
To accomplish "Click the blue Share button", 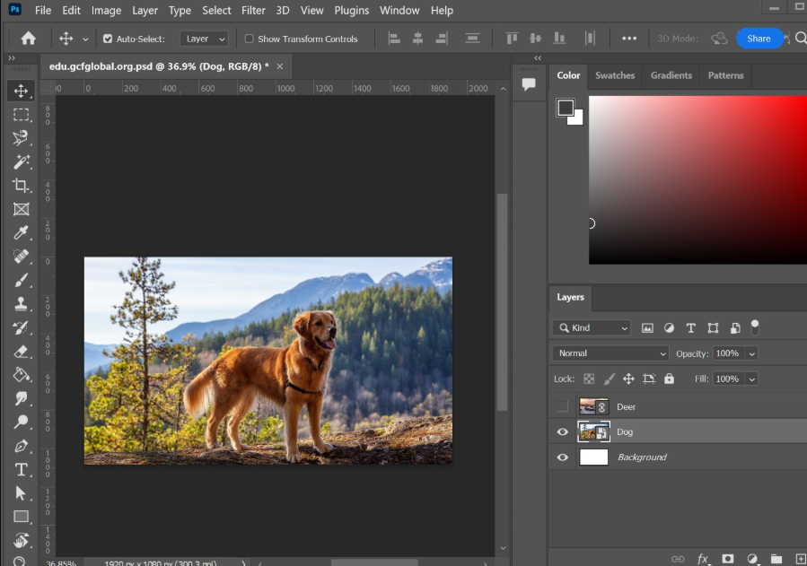I will coord(759,39).
